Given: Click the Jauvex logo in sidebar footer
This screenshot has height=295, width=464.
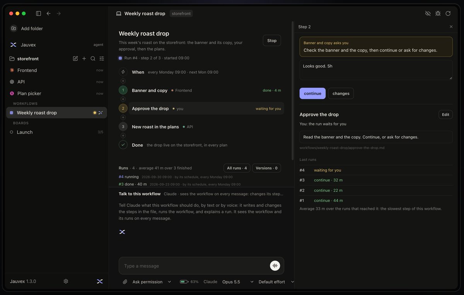Looking at the screenshot, I should (x=99, y=281).
